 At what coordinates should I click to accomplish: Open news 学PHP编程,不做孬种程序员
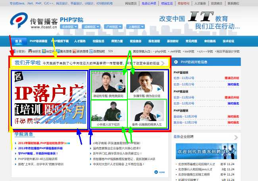(38, 154)
